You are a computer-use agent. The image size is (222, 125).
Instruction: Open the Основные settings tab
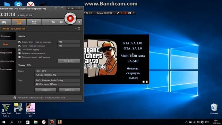pos(6,36)
